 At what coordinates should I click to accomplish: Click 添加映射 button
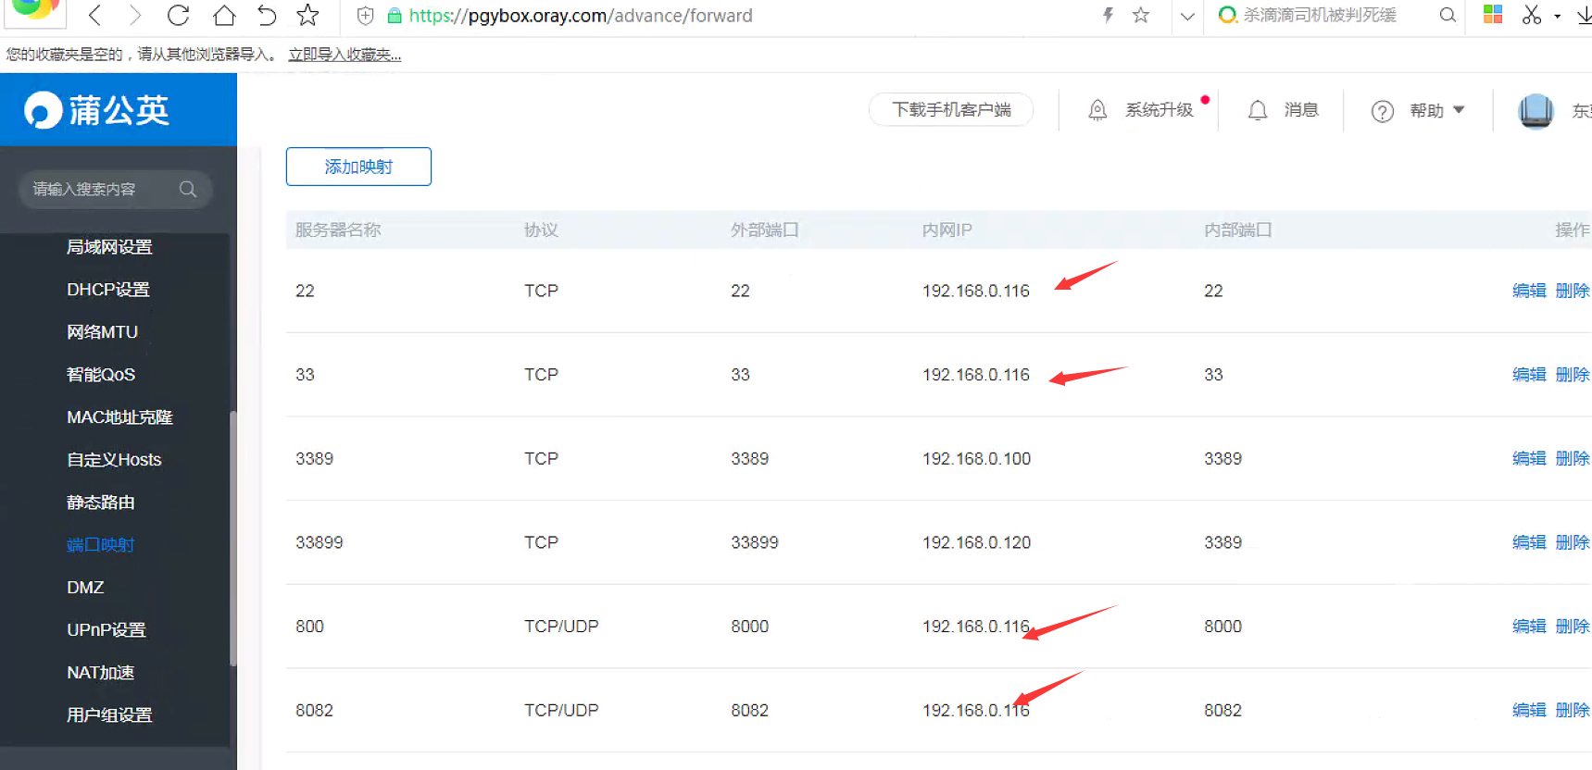pos(358,167)
